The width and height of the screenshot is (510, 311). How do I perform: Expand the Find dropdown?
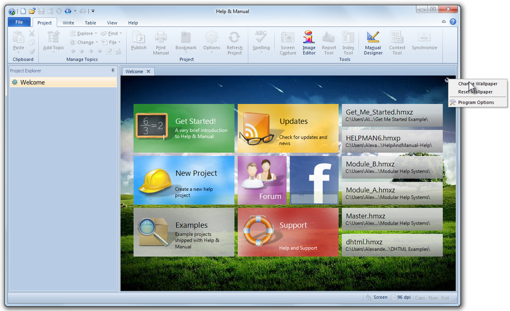click(x=121, y=33)
